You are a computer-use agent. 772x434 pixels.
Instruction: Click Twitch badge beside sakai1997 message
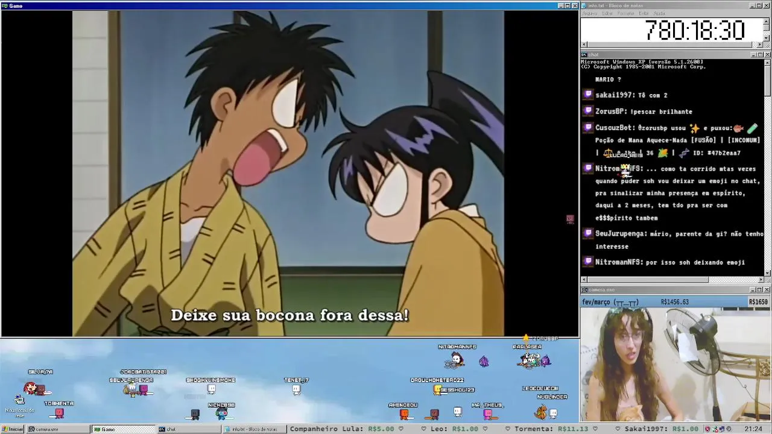pyautogui.click(x=589, y=95)
